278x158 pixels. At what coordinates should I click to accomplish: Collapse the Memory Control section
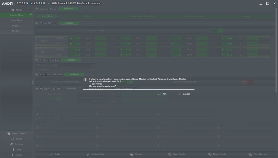[37, 89]
